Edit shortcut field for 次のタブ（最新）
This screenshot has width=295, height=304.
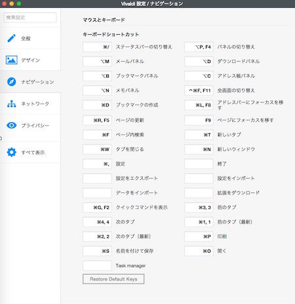(97, 236)
